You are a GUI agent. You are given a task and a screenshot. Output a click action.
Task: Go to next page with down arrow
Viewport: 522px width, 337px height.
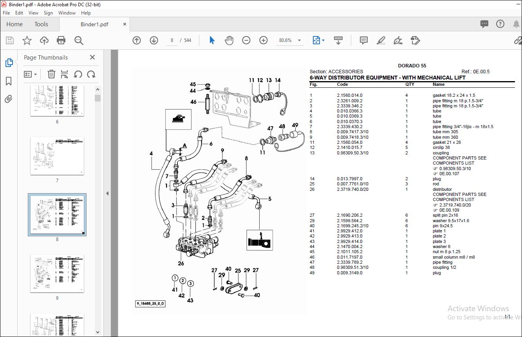click(154, 40)
